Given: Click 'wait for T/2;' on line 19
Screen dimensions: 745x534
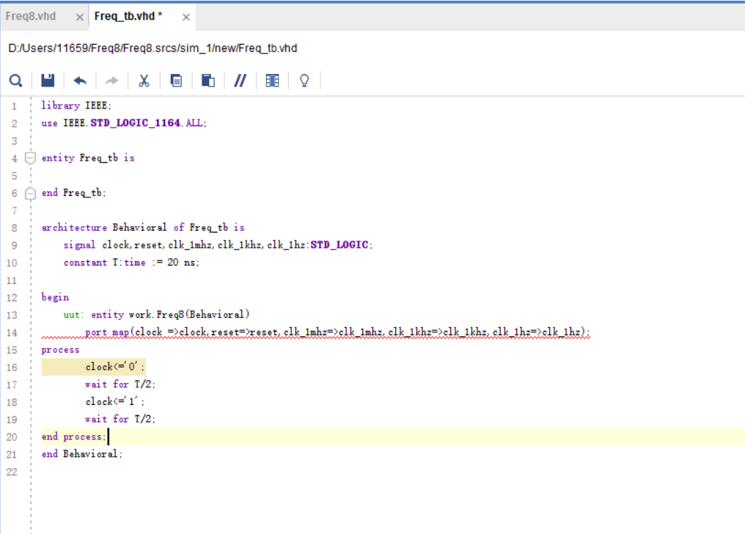Looking at the screenshot, I should [120, 419].
